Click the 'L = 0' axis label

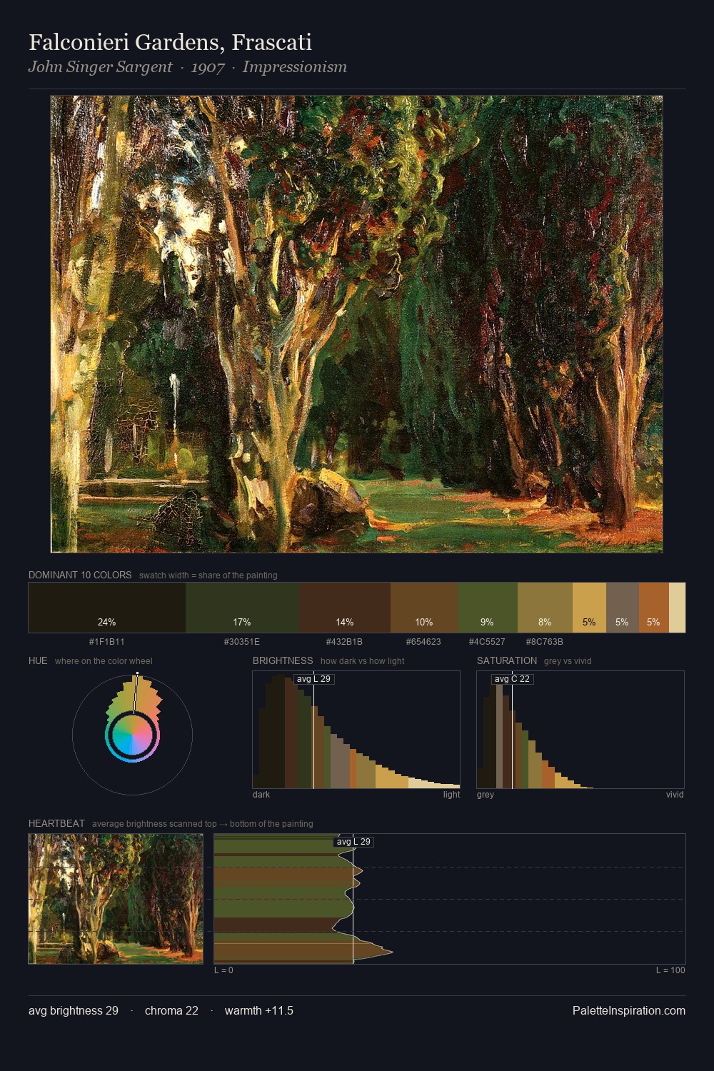[223, 970]
